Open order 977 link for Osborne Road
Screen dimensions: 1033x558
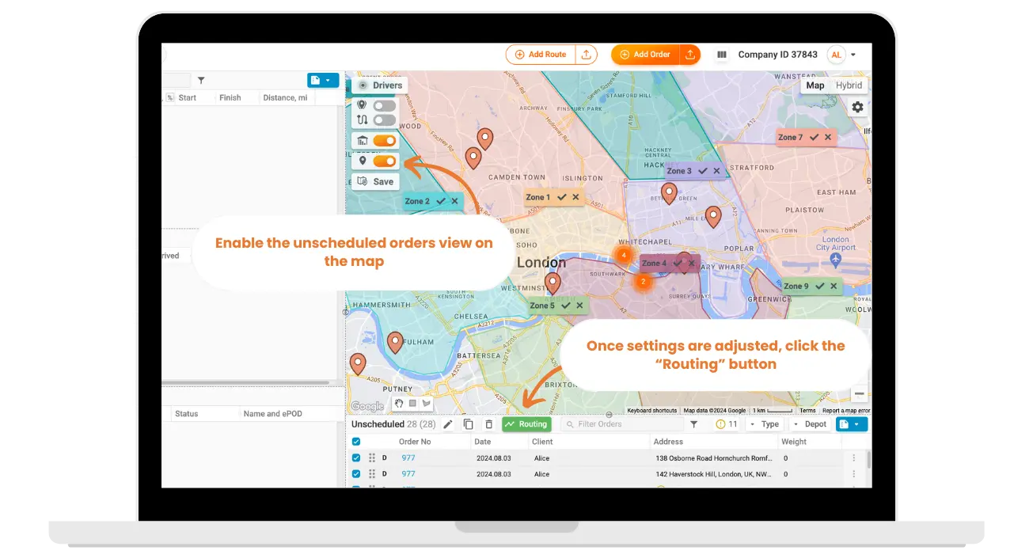coord(408,458)
